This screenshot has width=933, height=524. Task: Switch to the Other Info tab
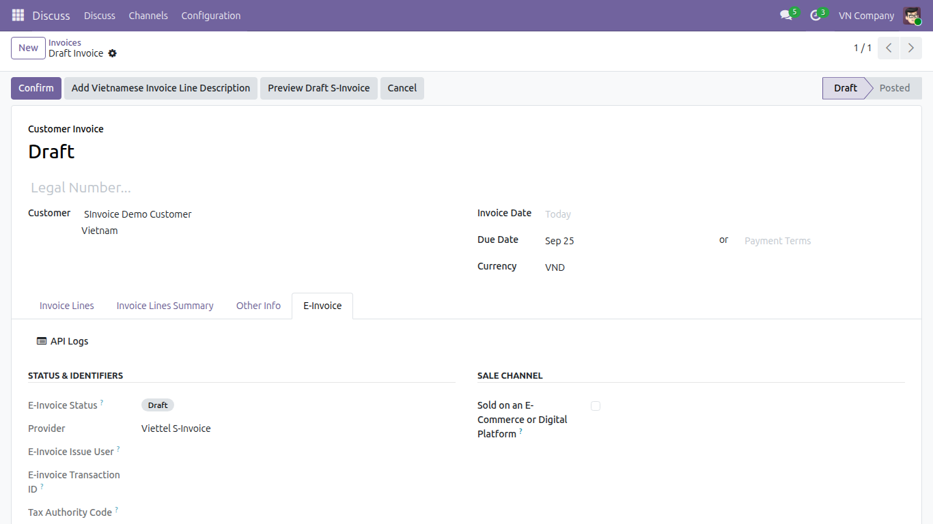[x=258, y=306]
